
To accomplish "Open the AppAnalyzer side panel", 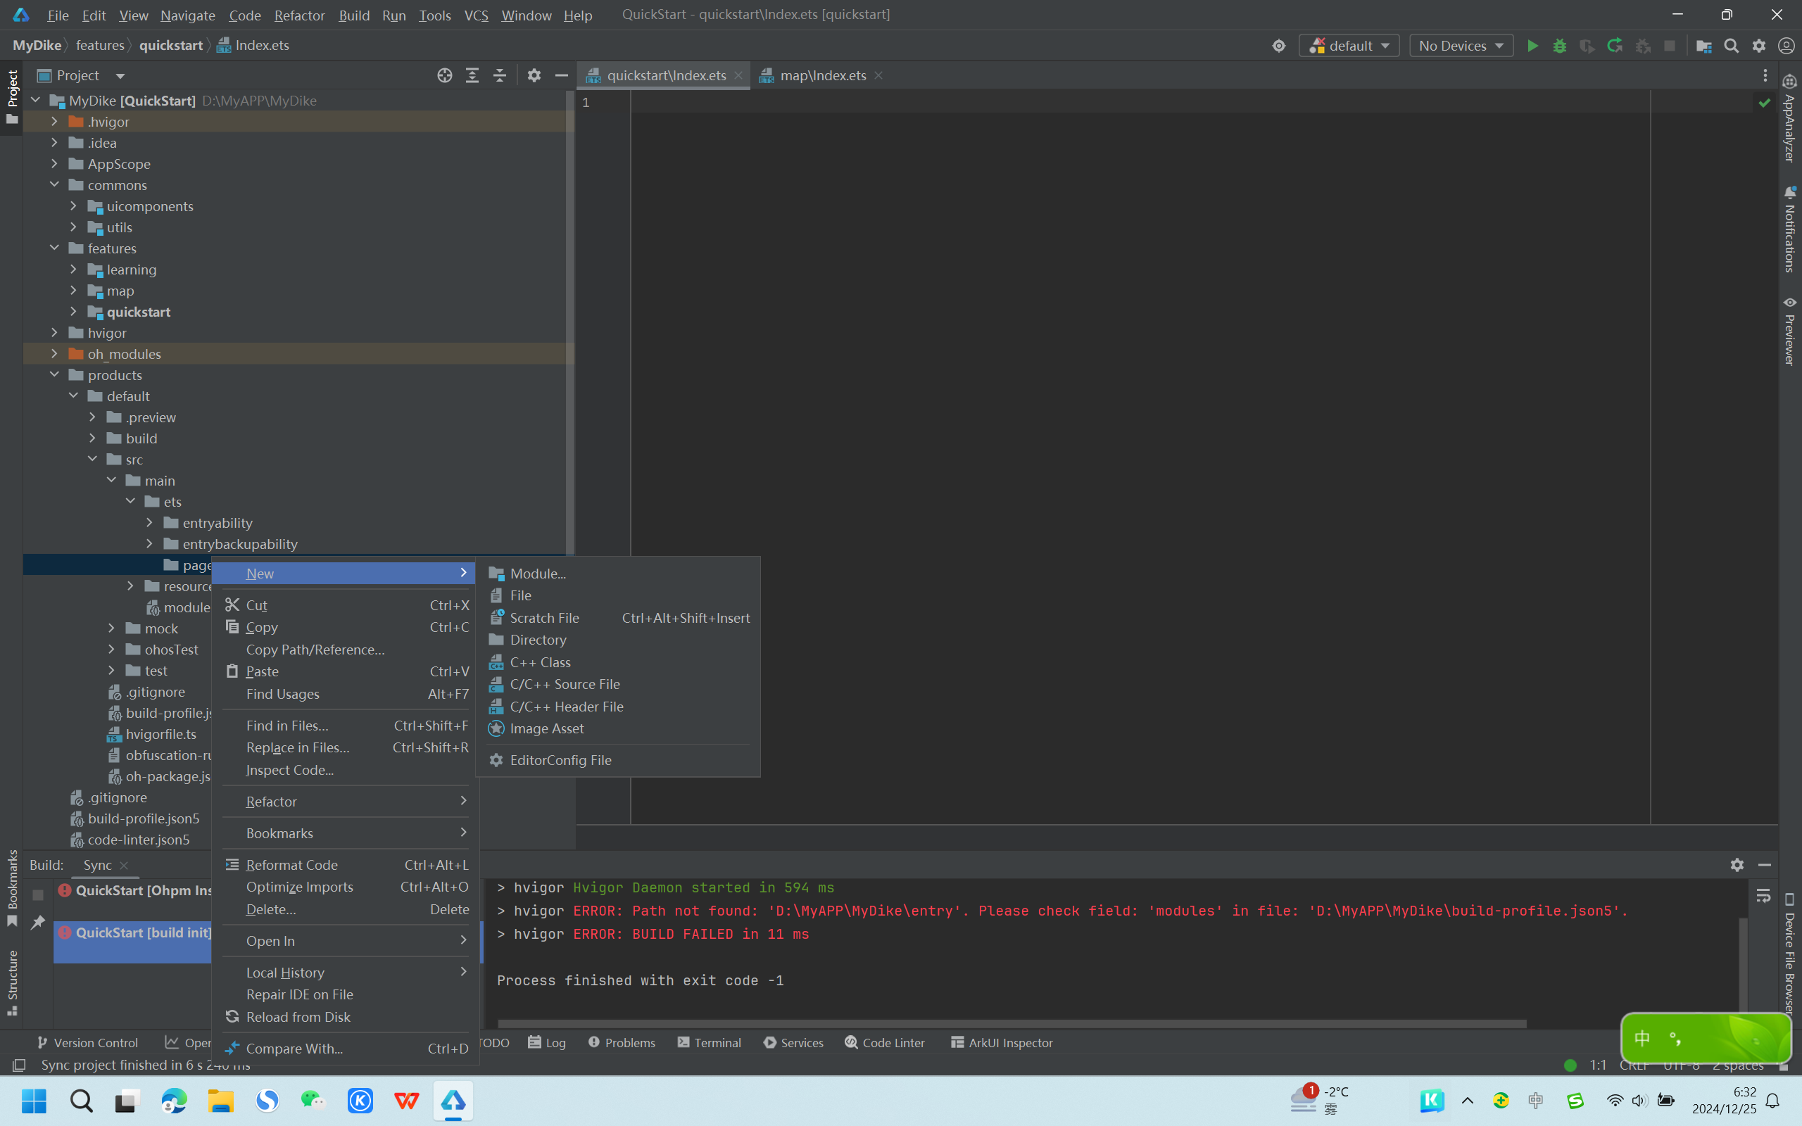I will [1789, 118].
